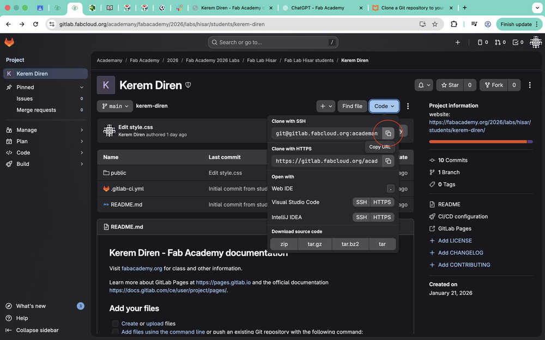545x340 pixels.
Task: Open to-do list counter in top bar
Action: tap(518, 42)
